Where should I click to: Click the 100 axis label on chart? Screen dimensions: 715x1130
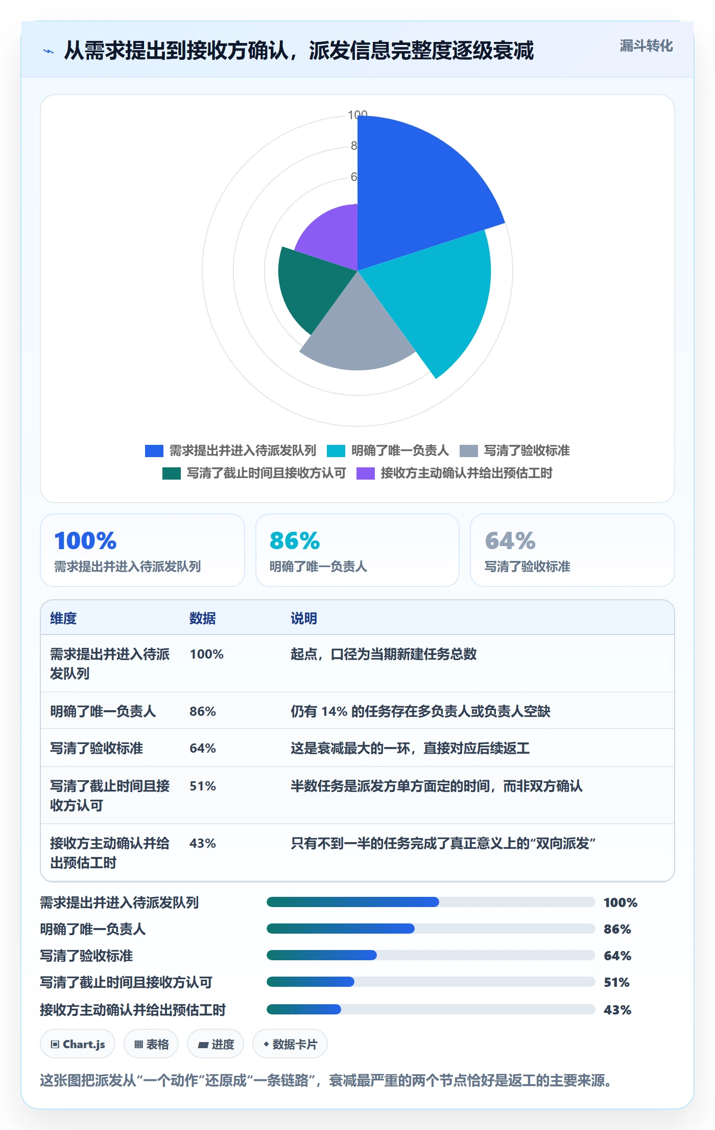pos(357,115)
